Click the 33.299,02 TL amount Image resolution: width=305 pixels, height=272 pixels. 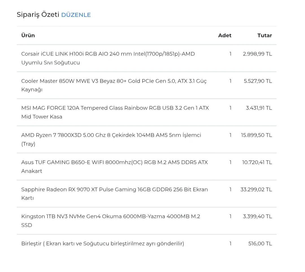tap(256, 189)
